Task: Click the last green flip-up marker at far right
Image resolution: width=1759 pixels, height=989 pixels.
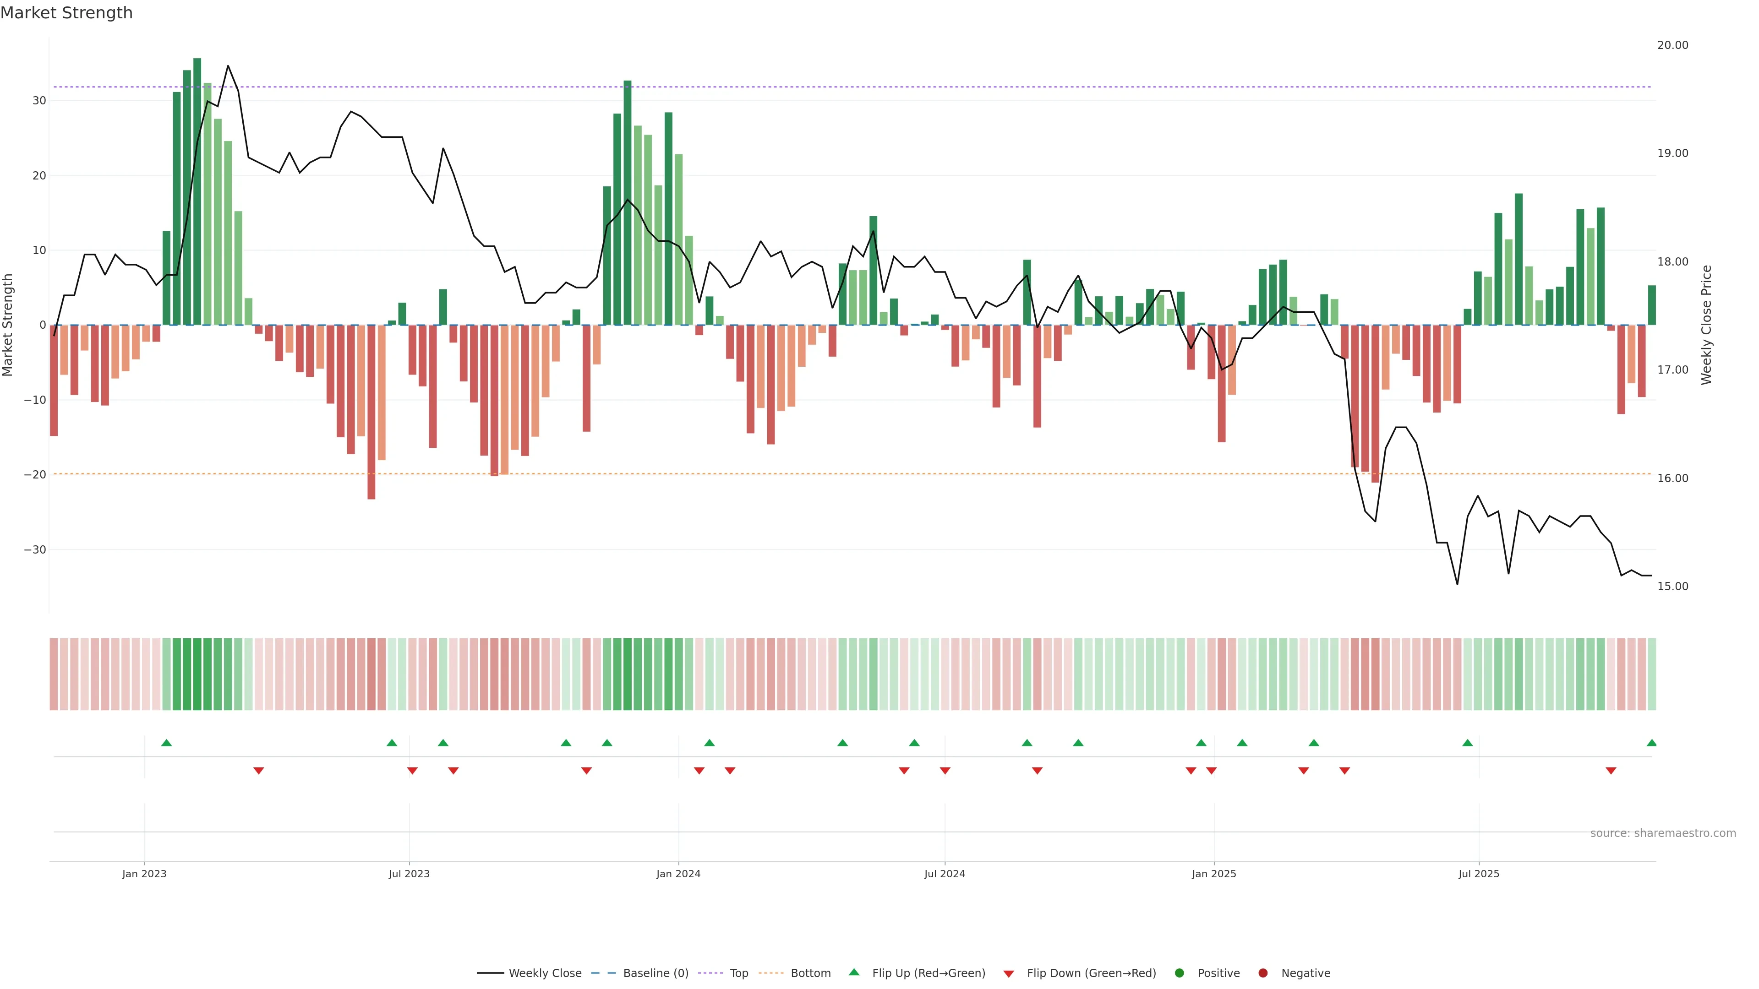Action: click(x=1651, y=743)
